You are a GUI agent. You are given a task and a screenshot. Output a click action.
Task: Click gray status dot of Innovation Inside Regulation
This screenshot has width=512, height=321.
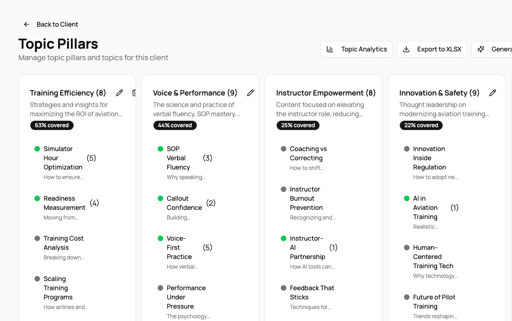pos(407,149)
